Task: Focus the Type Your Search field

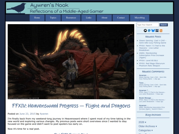Action: tap(148, 25)
